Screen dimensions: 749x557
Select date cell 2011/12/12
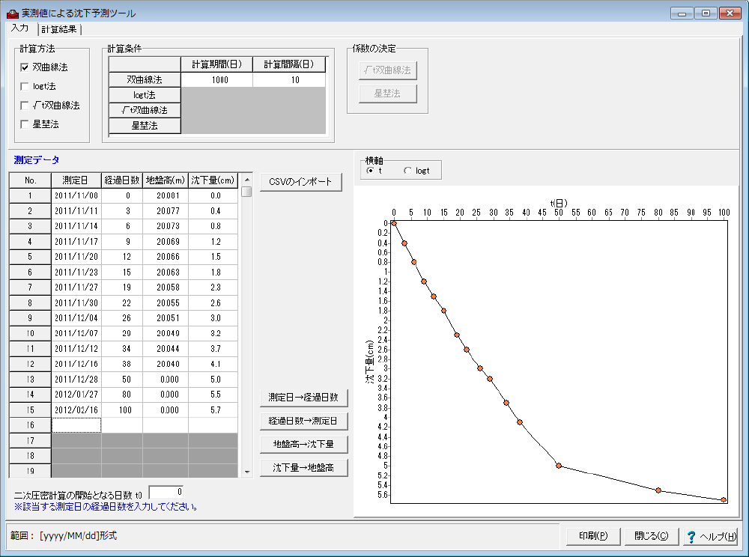[76, 349]
